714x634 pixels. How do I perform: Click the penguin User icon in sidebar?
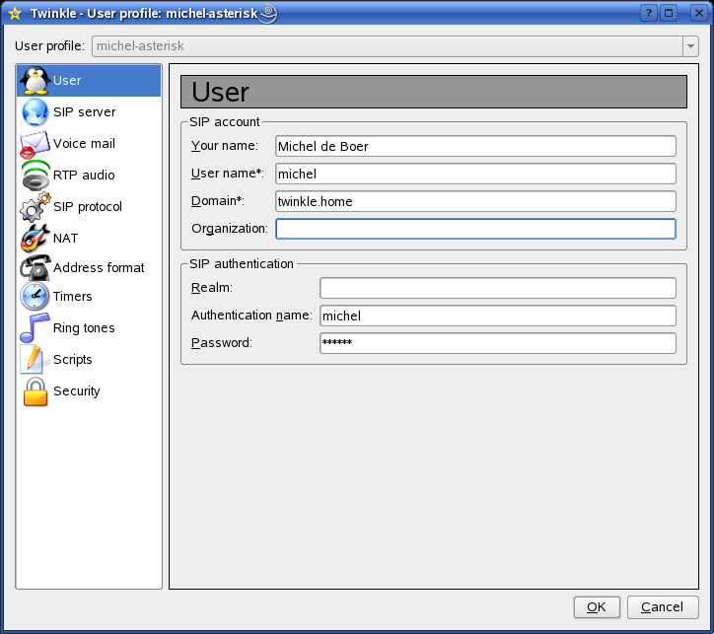pos(36,81)
